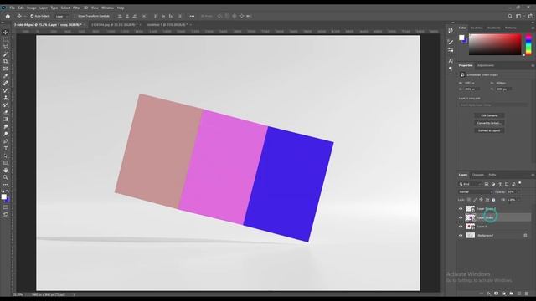Select the Horizontal Type tool
536x301 pixels.
[x=6, y=149]
